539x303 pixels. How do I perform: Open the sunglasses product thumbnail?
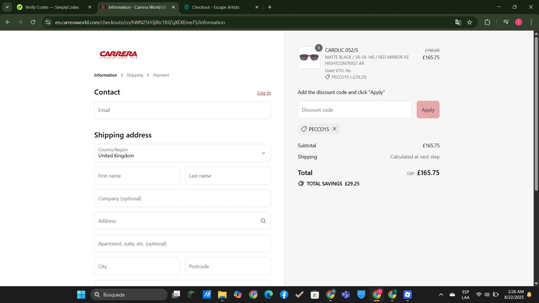coord(309,57)
